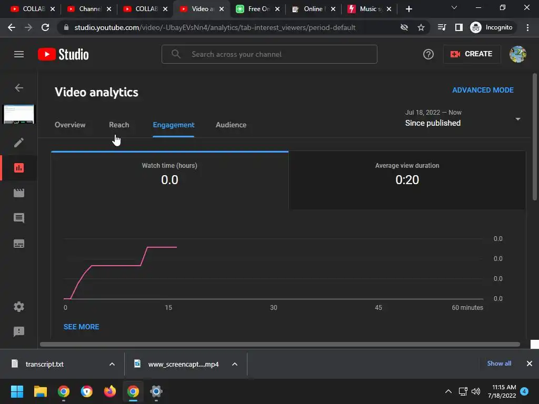This screenshot has height=404, width=539.
Task: Open ADVANCED MODE link
Action: 483,90
